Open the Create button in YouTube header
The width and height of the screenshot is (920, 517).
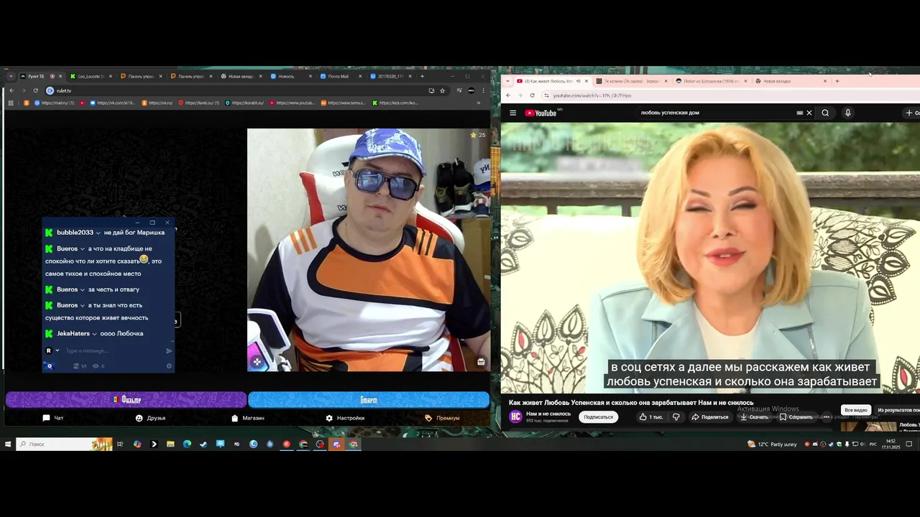tap(911, 113)
